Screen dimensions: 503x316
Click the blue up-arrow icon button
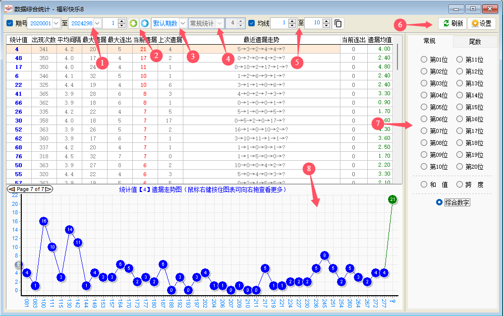(x=145, y=23)
